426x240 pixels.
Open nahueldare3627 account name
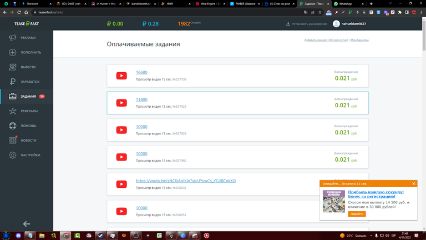354,24
